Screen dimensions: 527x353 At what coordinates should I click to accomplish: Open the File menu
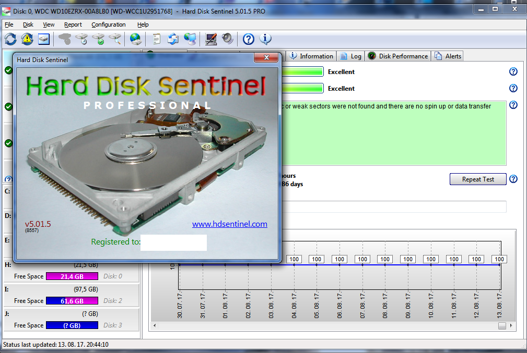pyautogui.click(x=9, y=25)
